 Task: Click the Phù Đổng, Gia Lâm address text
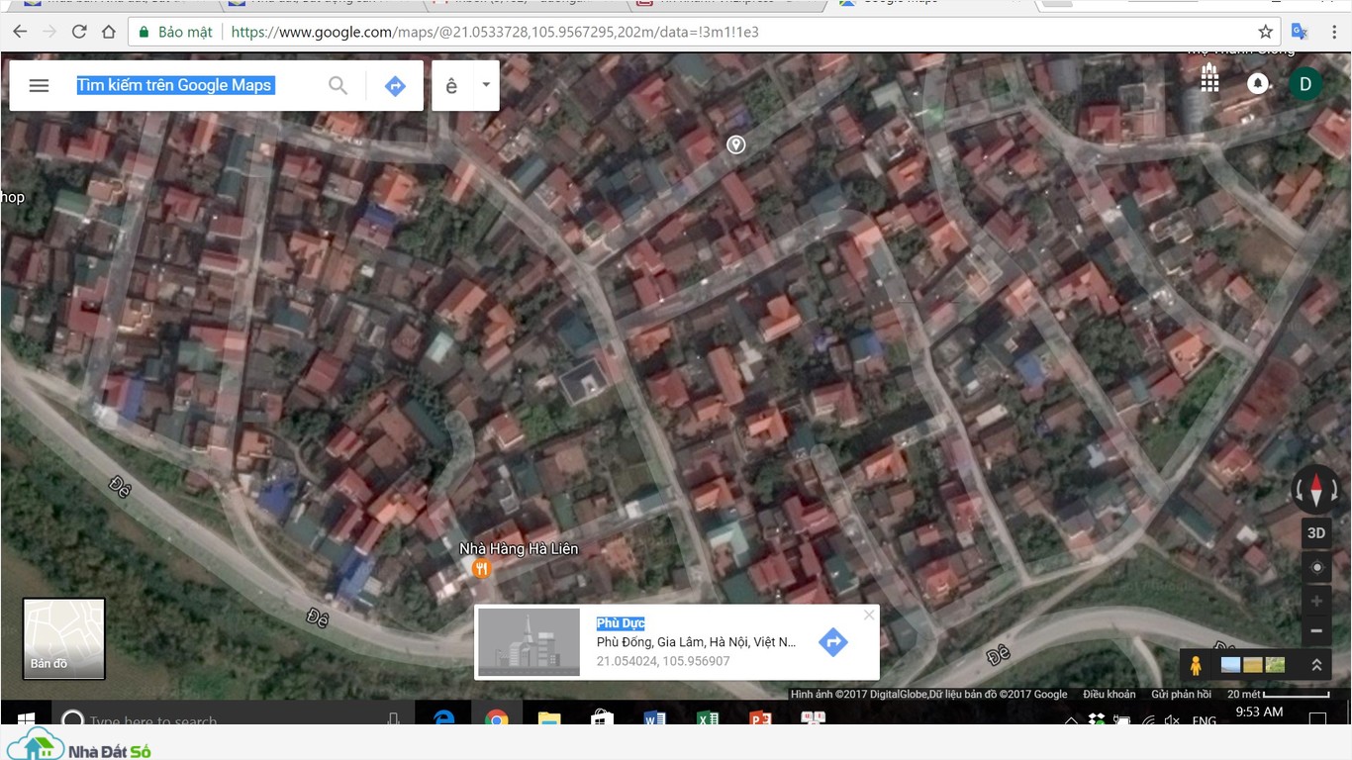[x=696, y=642]
